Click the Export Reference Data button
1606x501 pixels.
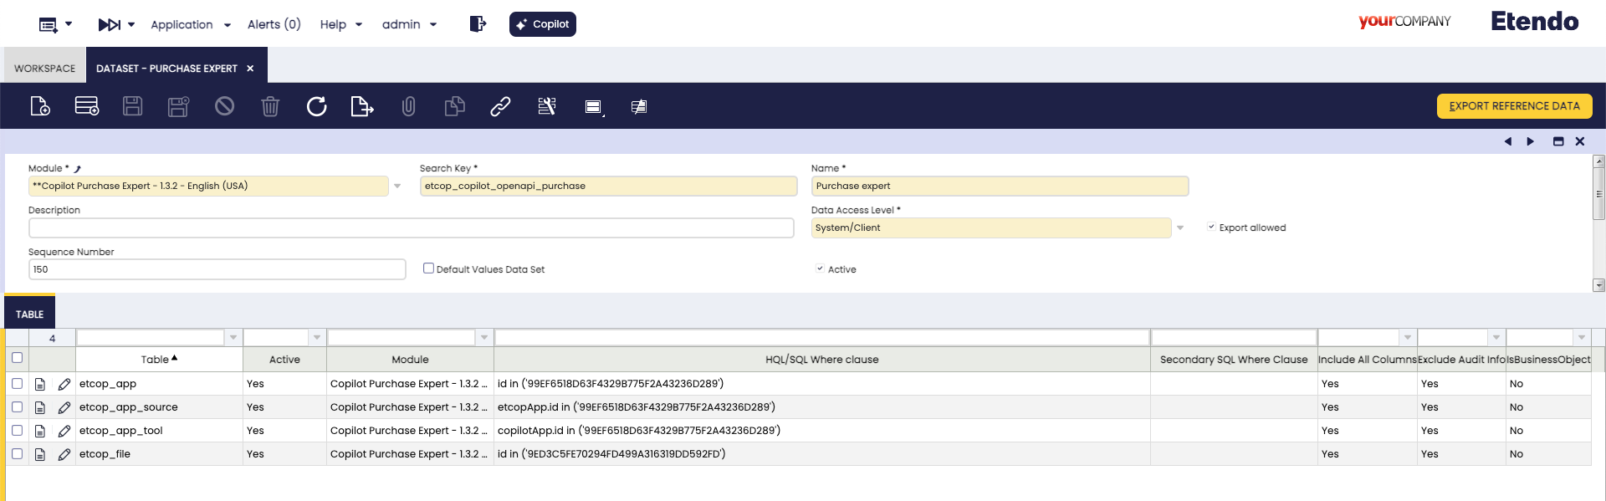[1514, 106]
